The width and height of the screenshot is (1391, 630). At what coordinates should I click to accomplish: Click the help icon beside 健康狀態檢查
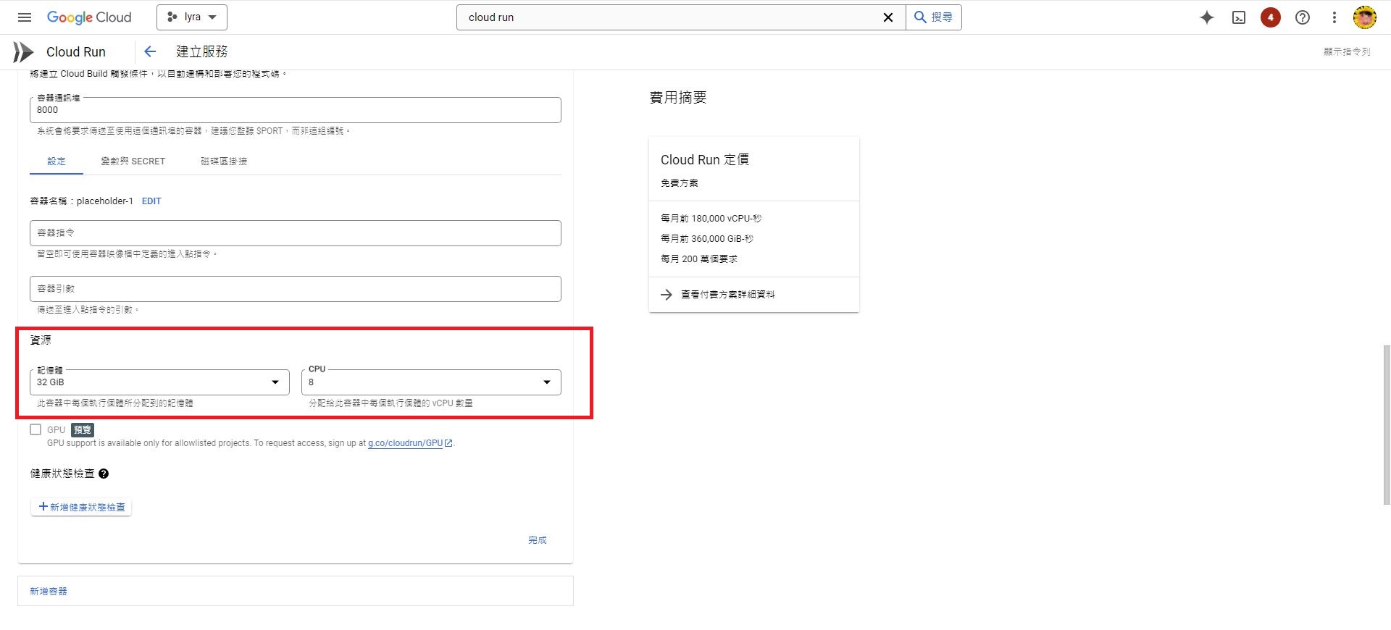[x=104, y=474]
